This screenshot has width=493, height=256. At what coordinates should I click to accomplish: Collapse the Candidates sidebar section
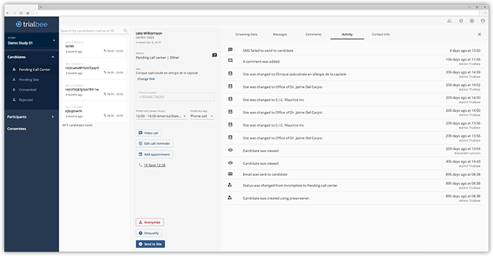pyautogui.click(x=53, y=57)
